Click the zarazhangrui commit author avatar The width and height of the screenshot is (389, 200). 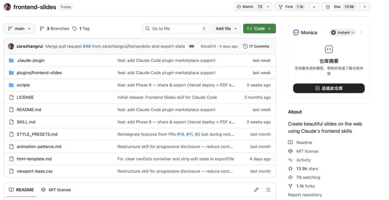(x=11, y=46)
